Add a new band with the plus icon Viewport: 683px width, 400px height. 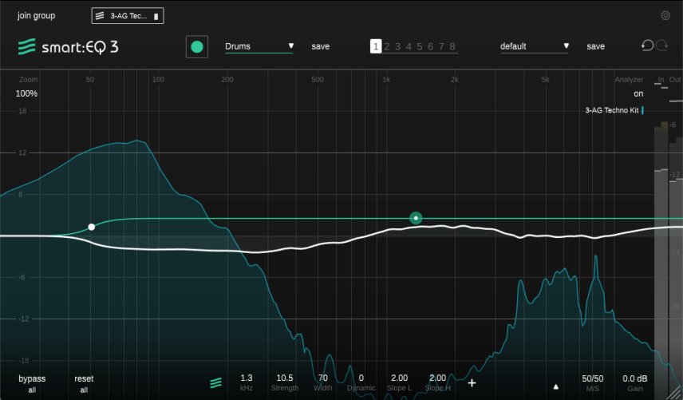point(472,383)
